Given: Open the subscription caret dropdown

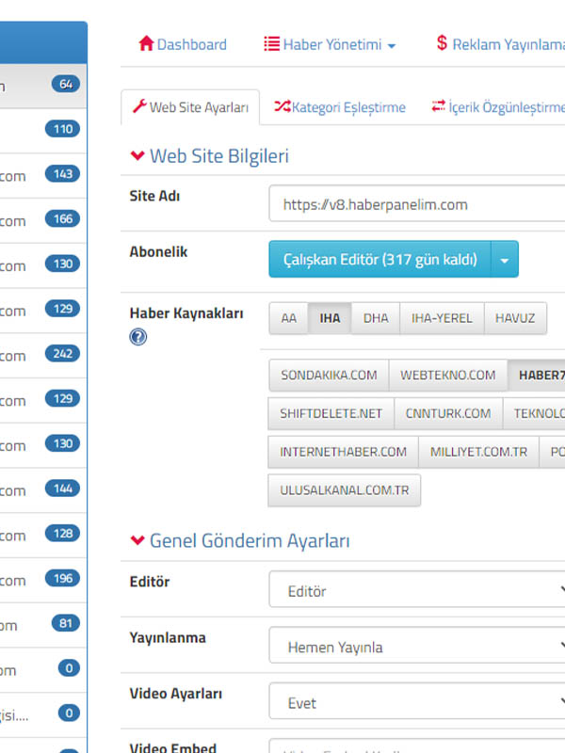Looking at the screenshot, I should coord(505,259).
